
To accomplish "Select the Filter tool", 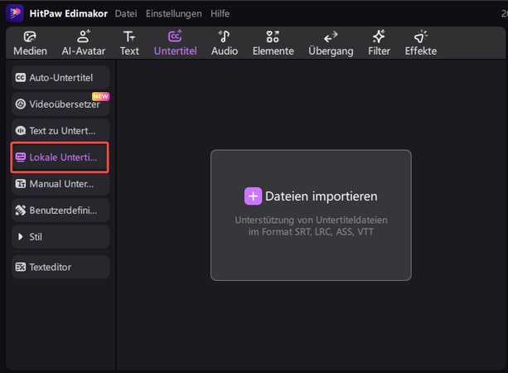I will 379,43.
